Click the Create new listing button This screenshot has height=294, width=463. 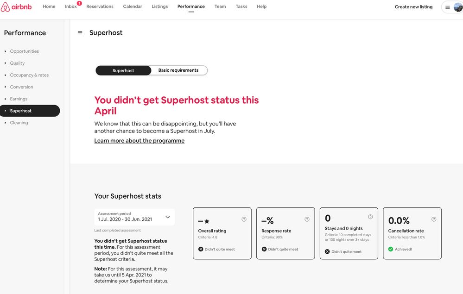(413, 6)
